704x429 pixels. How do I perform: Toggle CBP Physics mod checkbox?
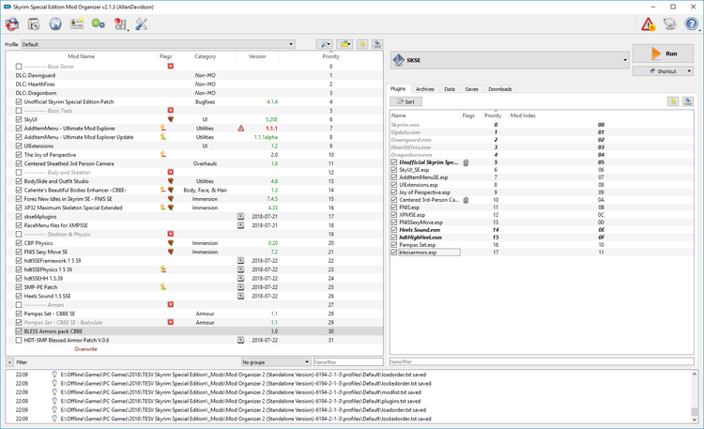coord(19,243)
